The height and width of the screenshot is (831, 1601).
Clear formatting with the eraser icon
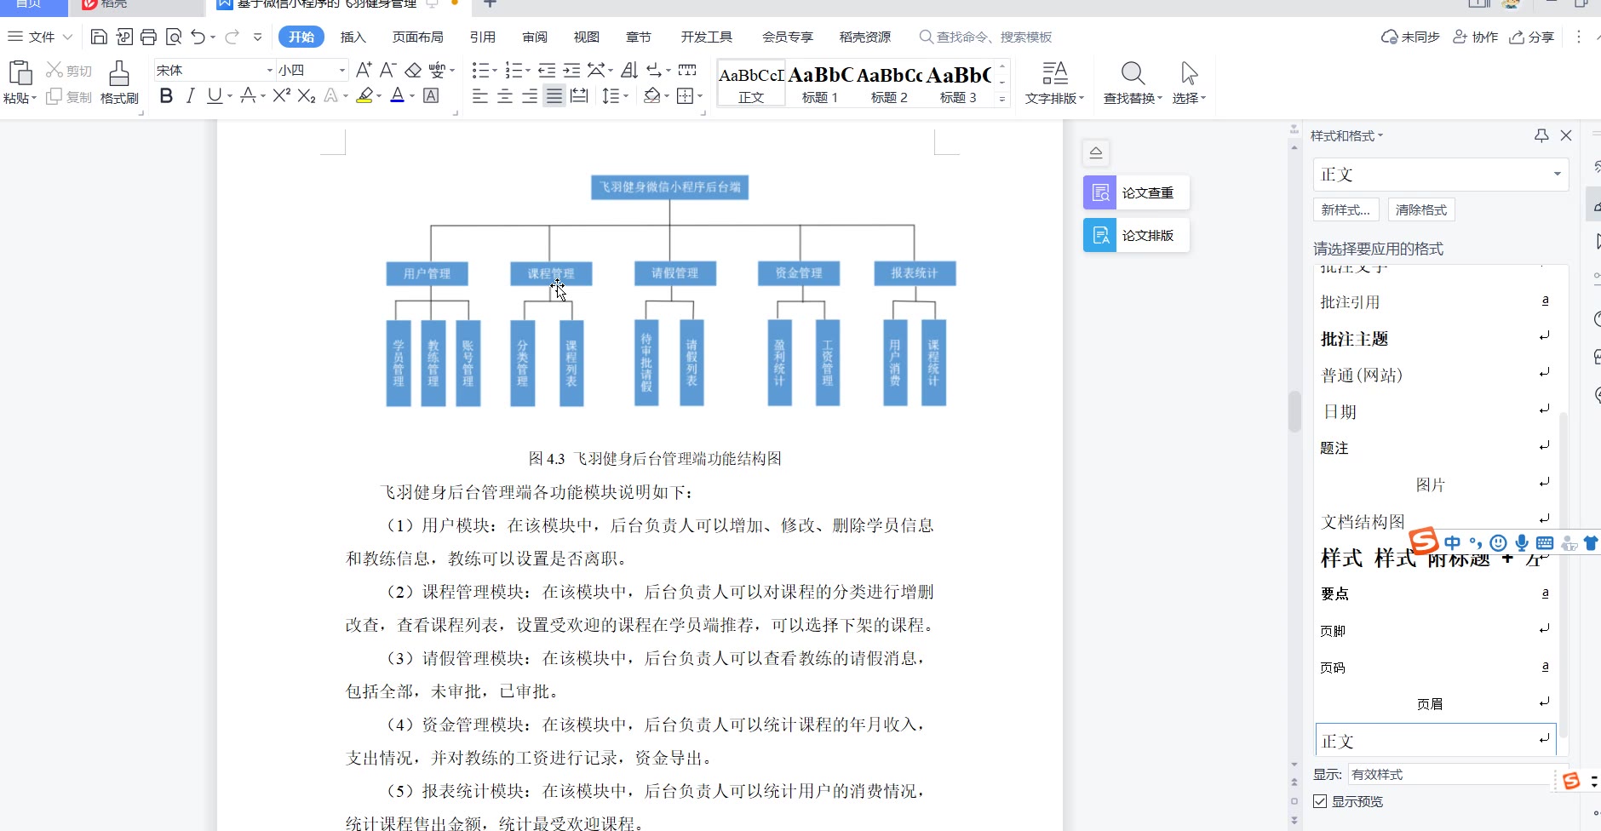(x=413, y=70)
